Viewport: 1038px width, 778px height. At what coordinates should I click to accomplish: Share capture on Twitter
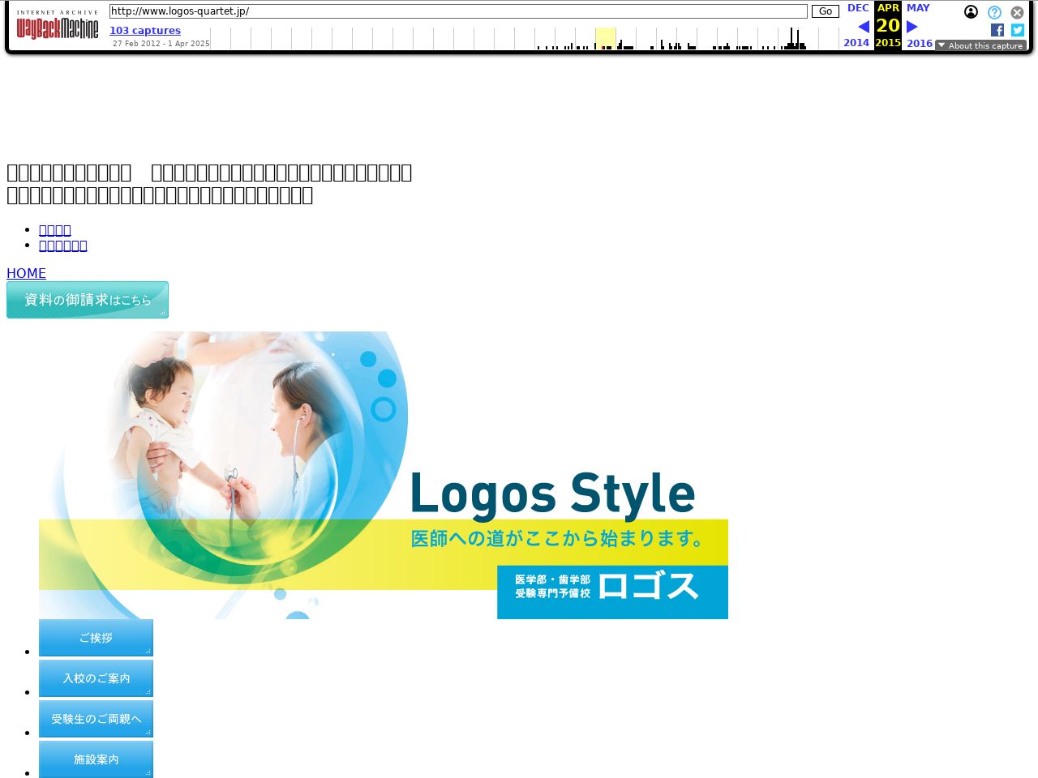pyautogui.click(x=1018, y=30)
